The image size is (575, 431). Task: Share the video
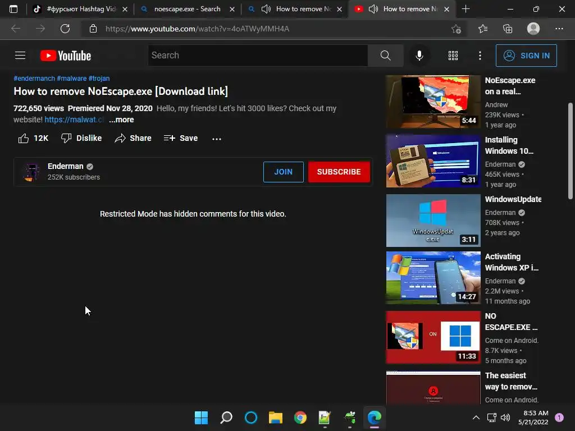pos(133,138)
